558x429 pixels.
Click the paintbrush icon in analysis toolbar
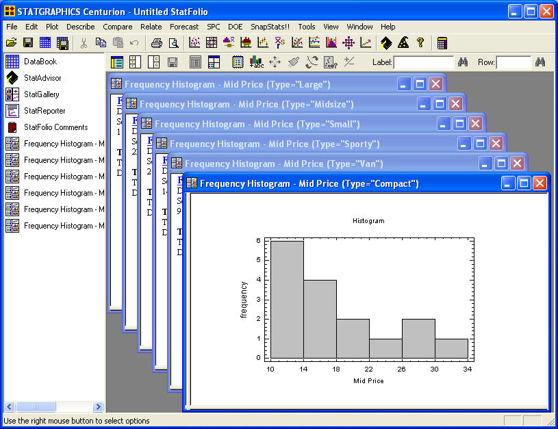coord(294,62)
